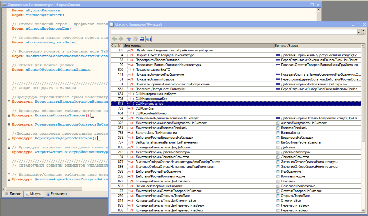Click the sort icon after the navigation arrows

tap(129, 39)
